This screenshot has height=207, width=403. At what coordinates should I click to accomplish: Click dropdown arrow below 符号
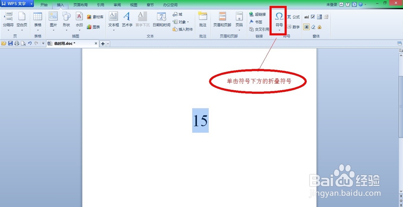click(x=279, y=30)
